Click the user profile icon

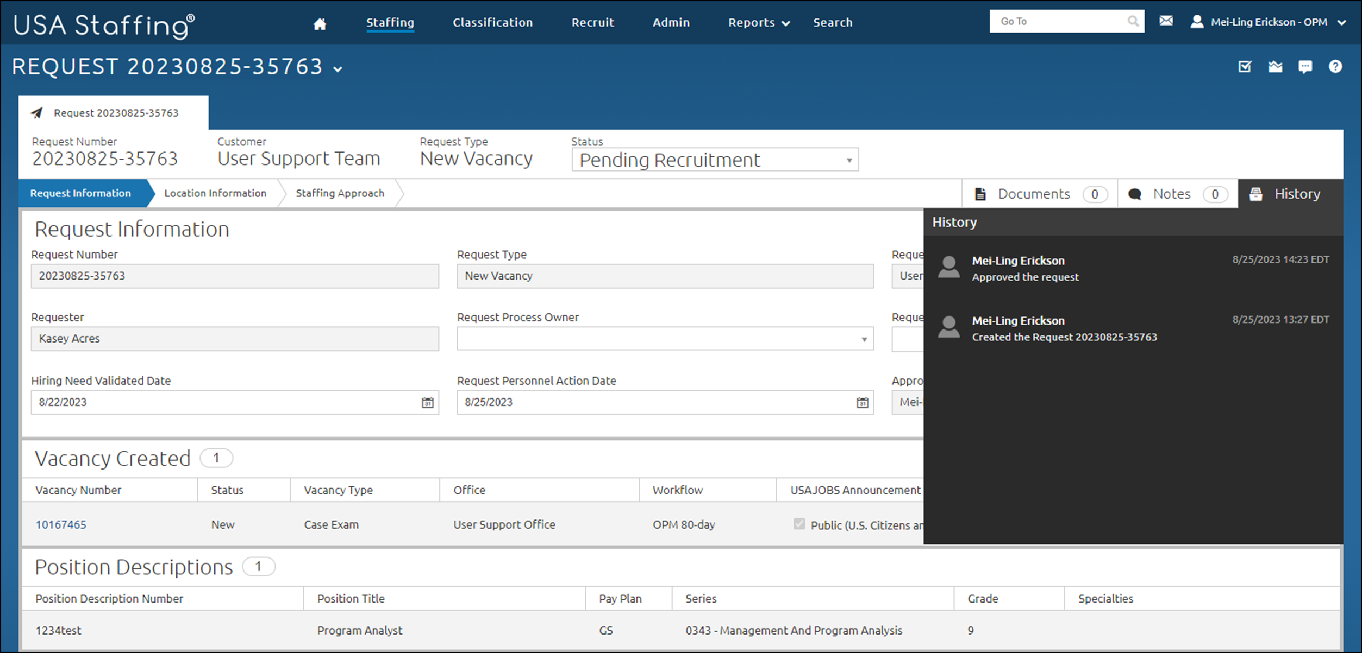coord(1197,22)
